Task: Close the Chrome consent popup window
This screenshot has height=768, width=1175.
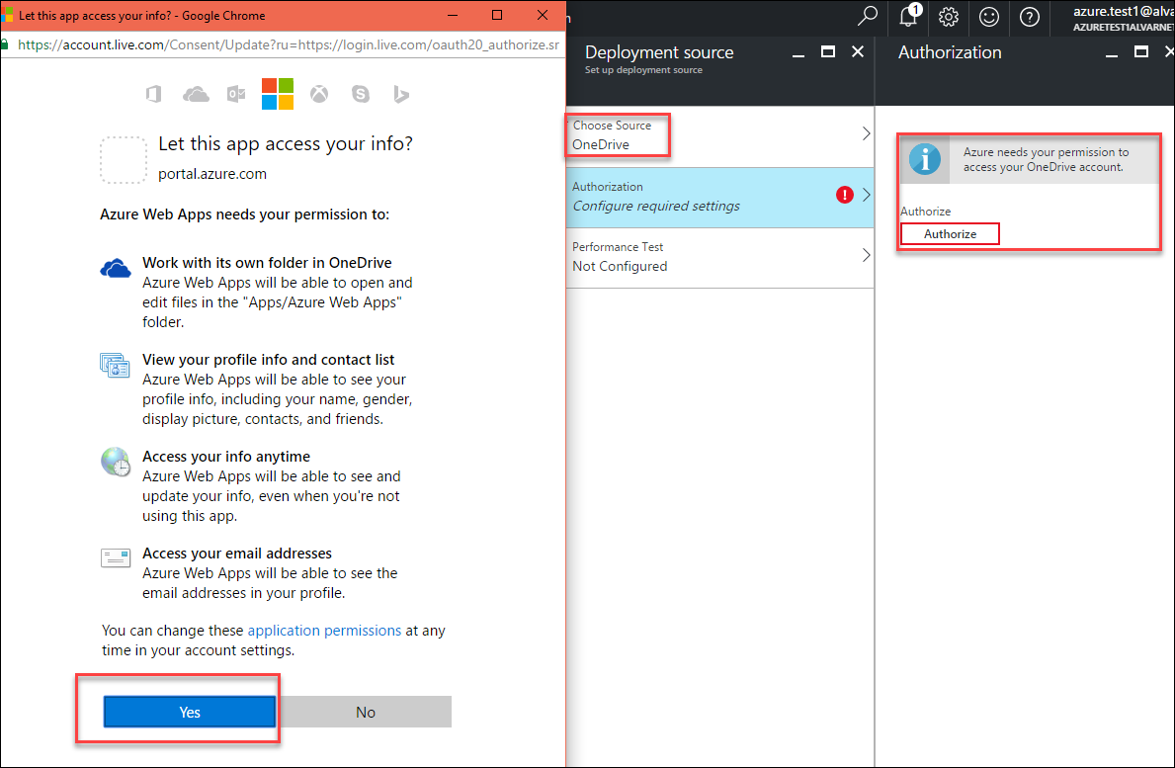Action: point(543,15)
